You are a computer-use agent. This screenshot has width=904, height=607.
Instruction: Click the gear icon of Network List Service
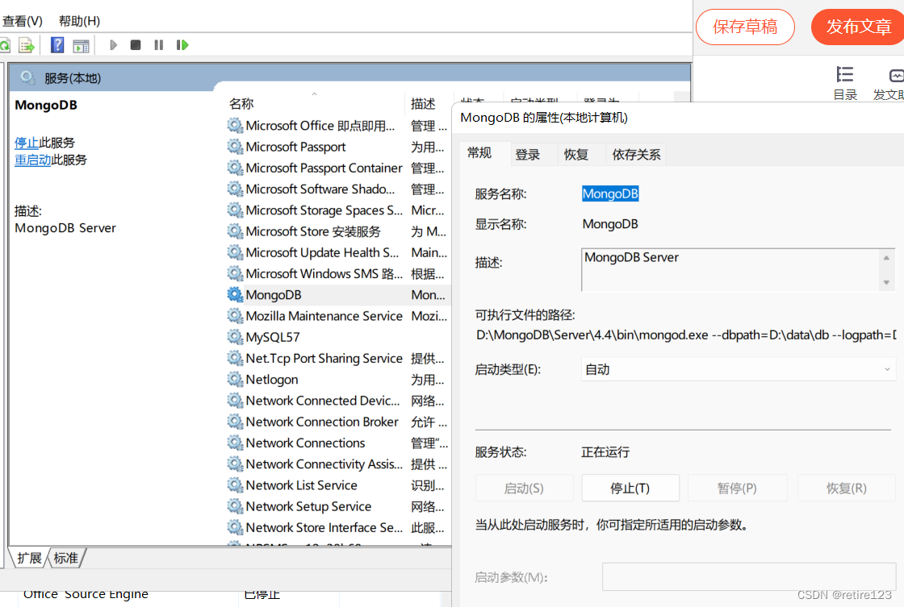(235, 485)
